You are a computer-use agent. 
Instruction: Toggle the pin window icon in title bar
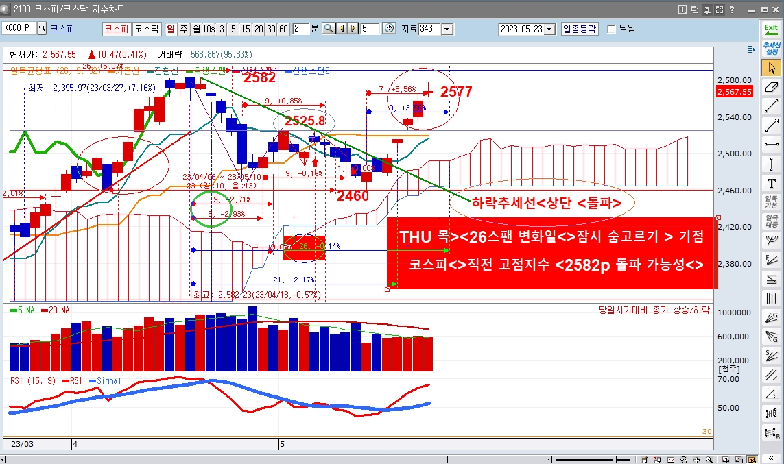tap(707, 9)
